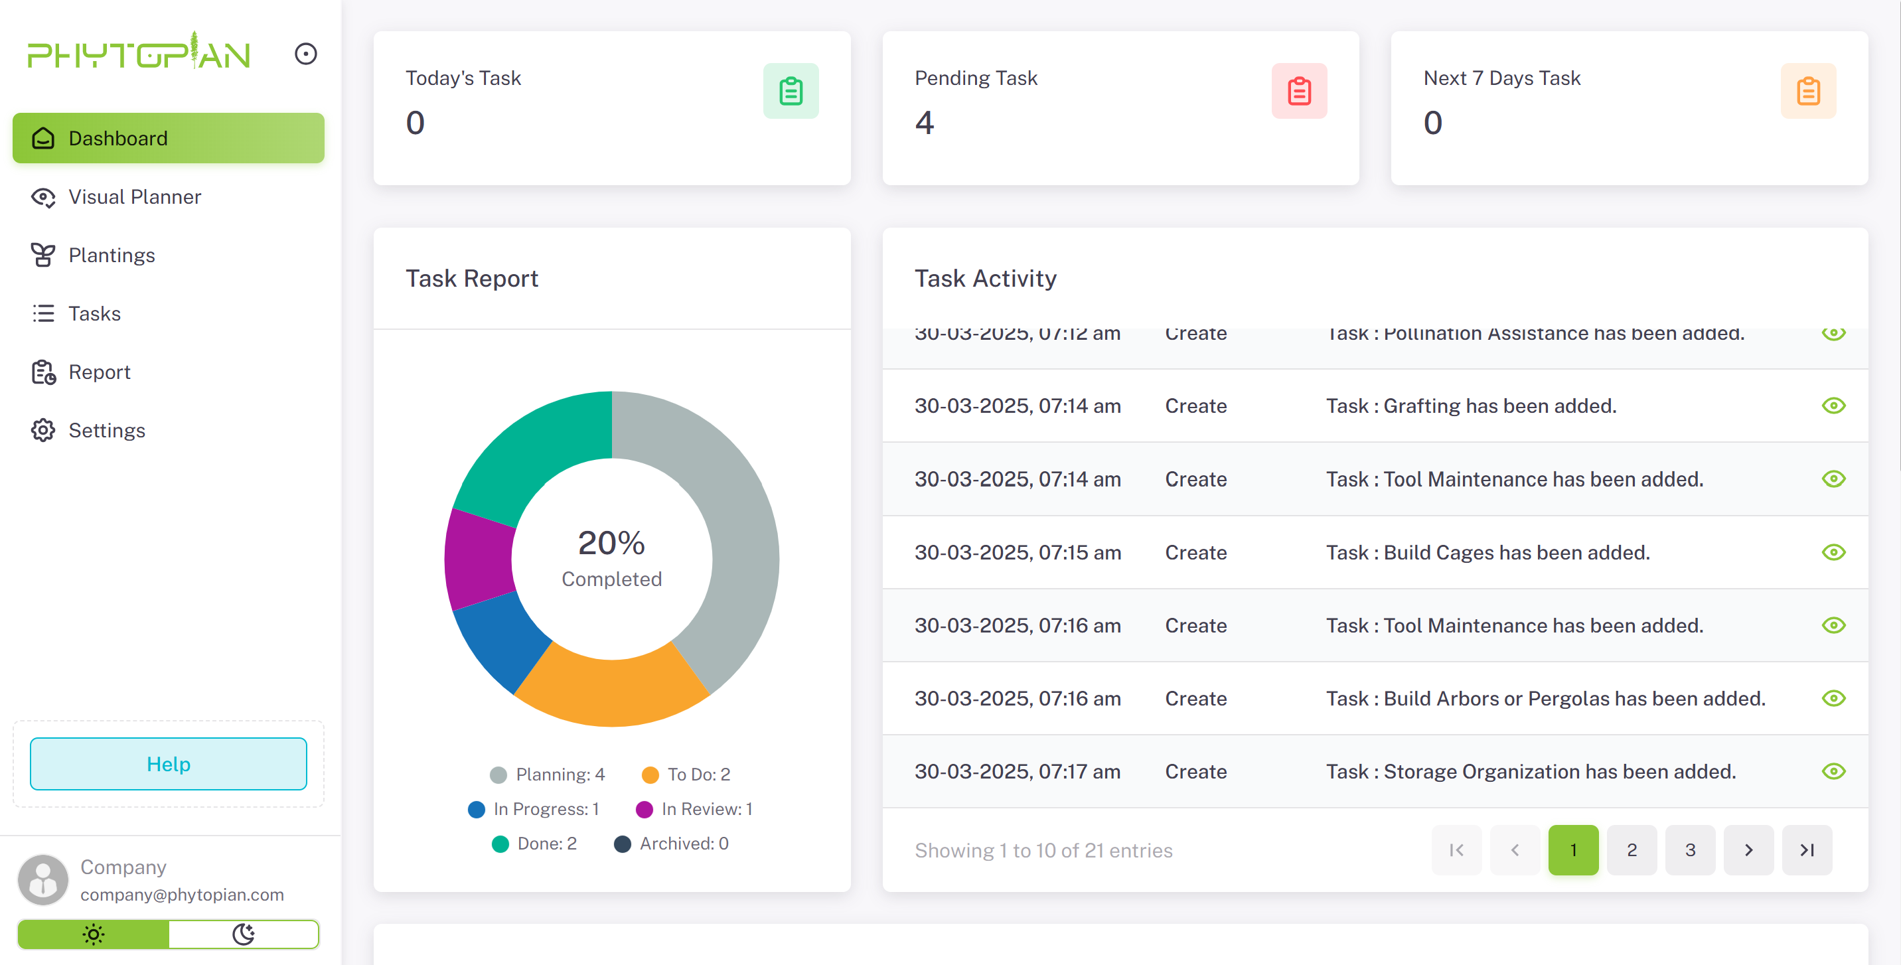View details of Grafting task activity
The height and width of the screenshot is (965, 1901).
point(1833,406)
